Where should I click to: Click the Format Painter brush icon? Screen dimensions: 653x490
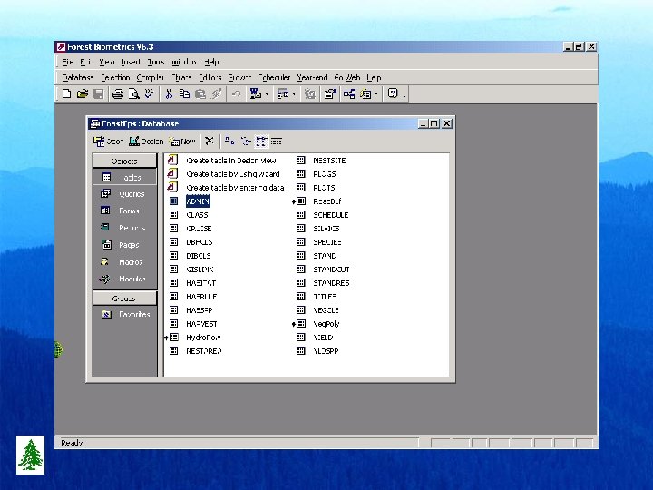pyautogui.click(x=216, y=93)
